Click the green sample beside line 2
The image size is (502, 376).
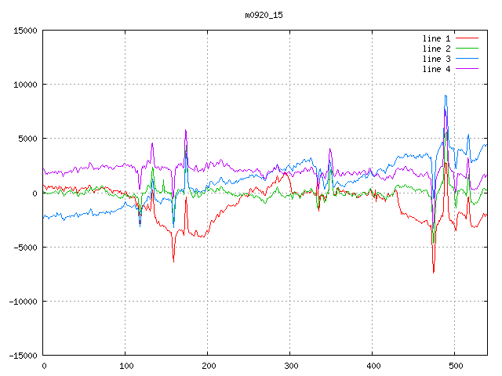[467, 49]
